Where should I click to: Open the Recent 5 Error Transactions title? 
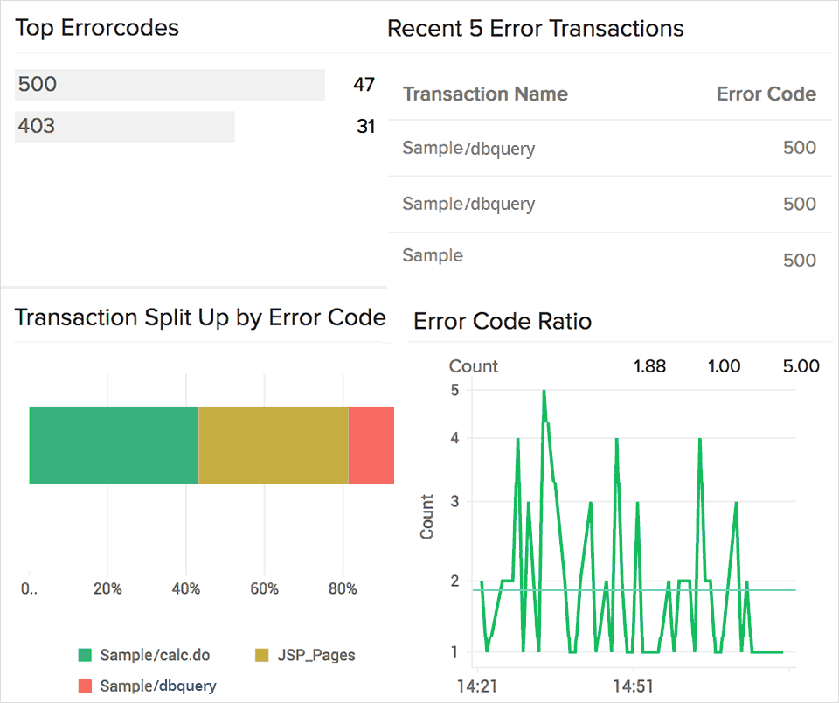click(x=535, y=29)
